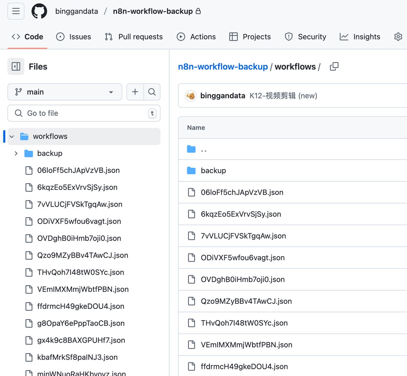Expand the backup folder in the file tree
Viewport: 407px width, 376px height.
pos(16,153)
